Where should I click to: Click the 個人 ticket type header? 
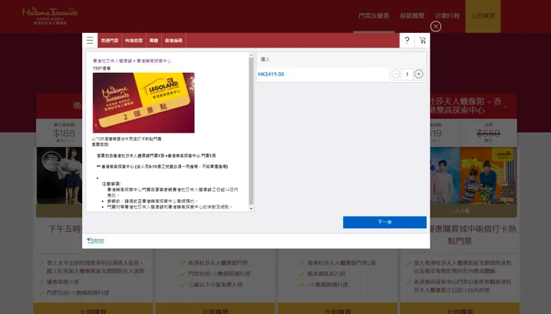(x=341, y=59)
